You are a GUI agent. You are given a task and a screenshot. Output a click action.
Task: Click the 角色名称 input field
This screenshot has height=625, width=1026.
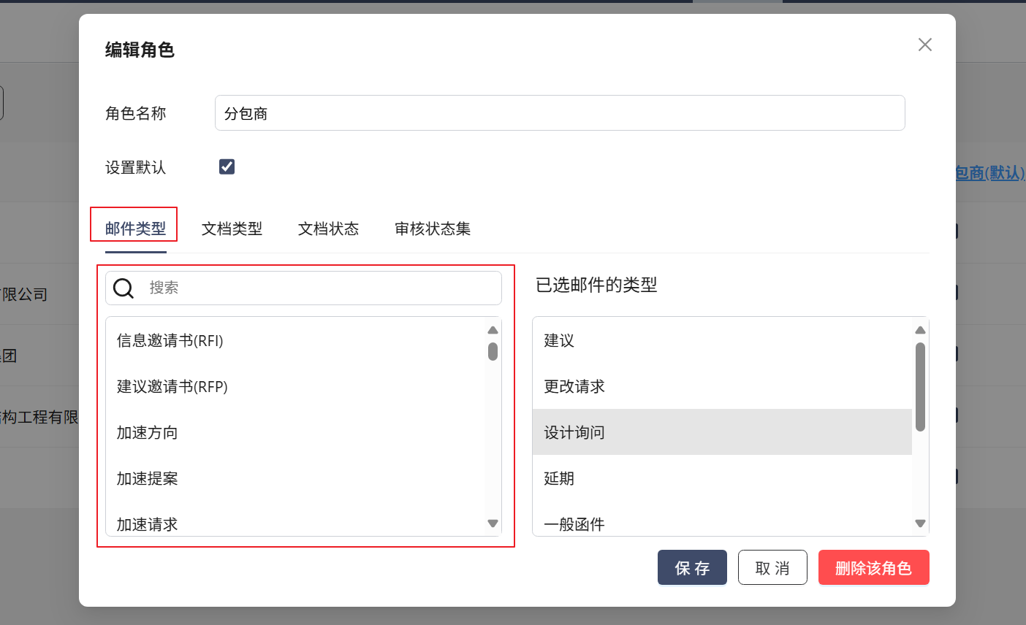[559, 113]
